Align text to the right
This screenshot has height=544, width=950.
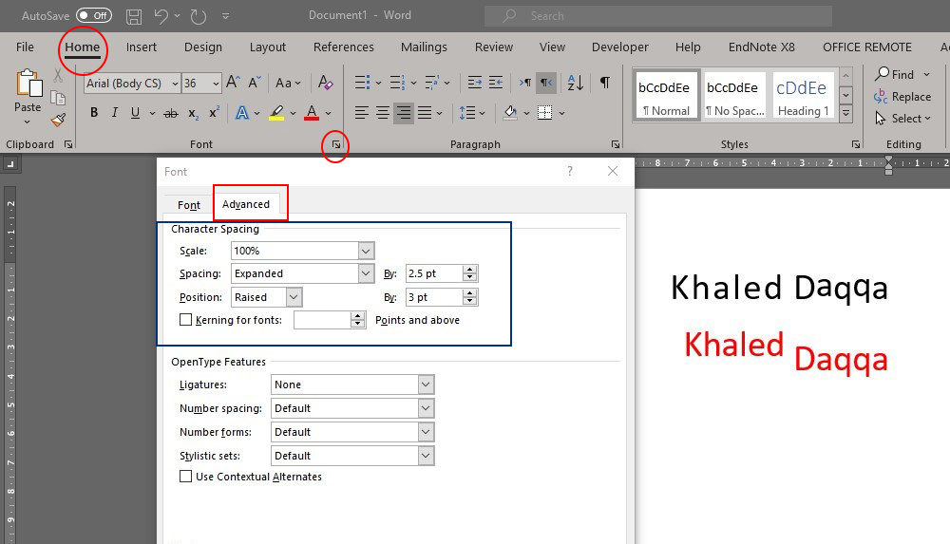click(404, 113)
